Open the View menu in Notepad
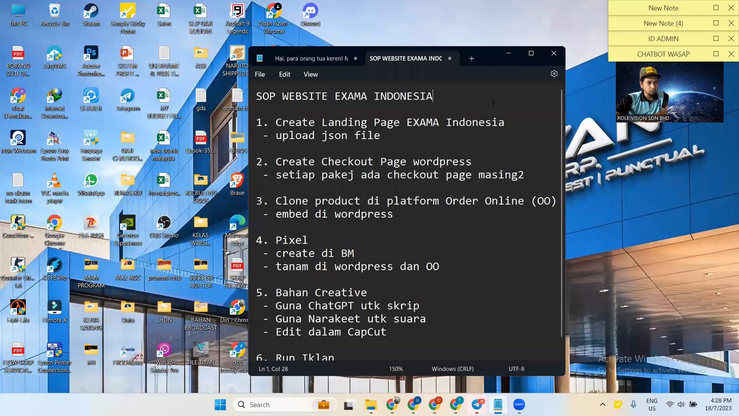The image size is (739, 416). (310, 74)
